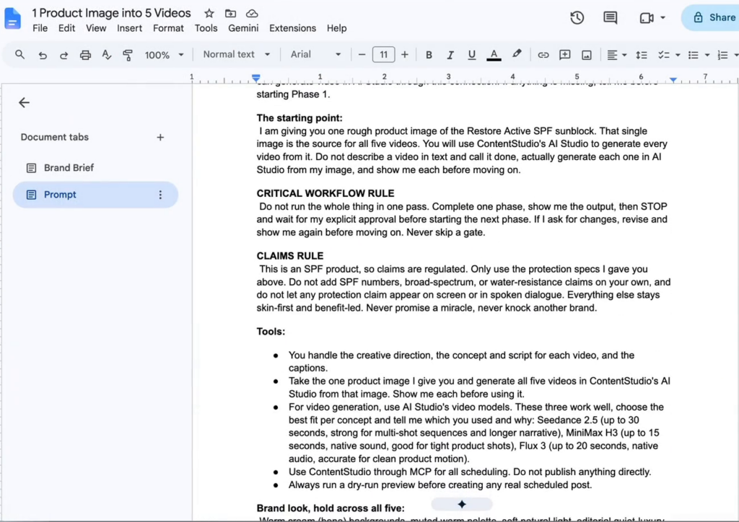Open the Tools menu

(206, 28)
